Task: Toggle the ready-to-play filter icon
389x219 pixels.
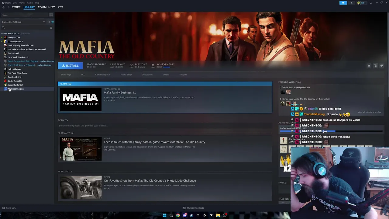Action: (52, 22)
